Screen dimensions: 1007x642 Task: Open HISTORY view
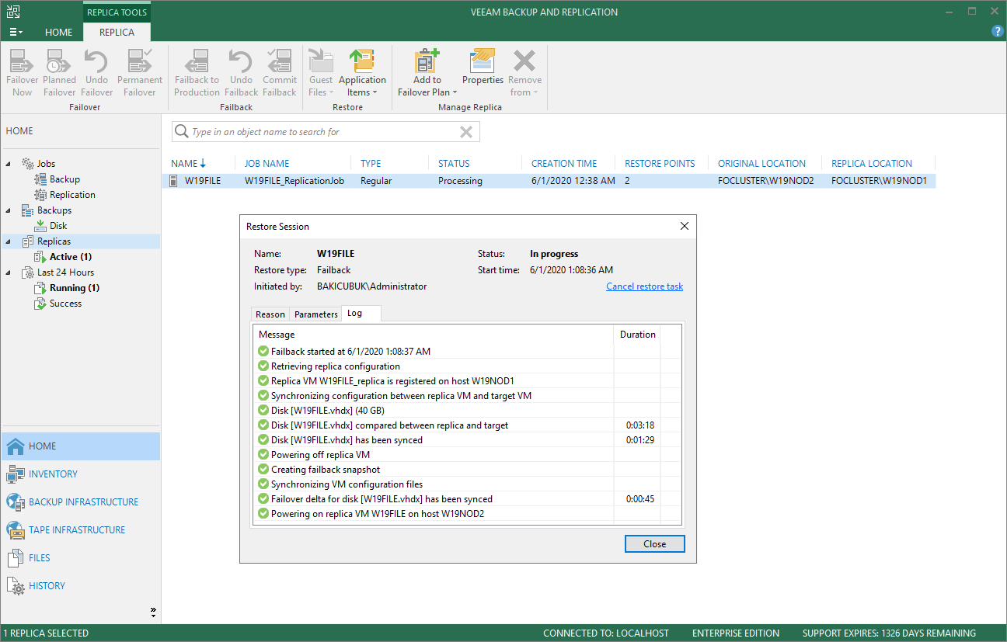pyautogui.click(x=81, y=586)
